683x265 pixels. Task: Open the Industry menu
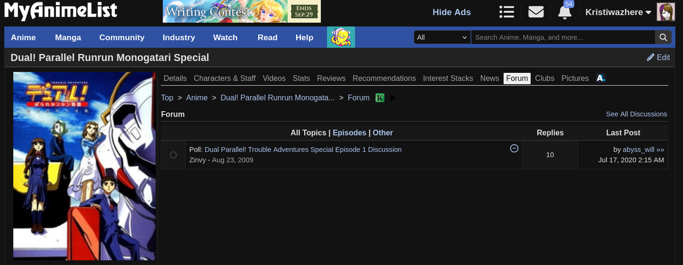click(179, 37)
